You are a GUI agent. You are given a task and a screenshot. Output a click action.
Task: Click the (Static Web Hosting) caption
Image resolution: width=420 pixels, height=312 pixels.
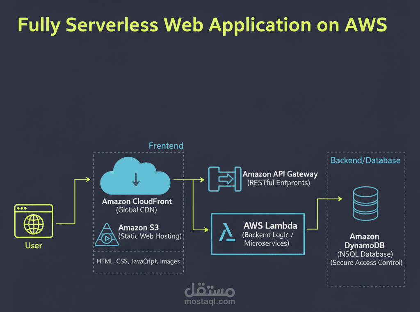[150, 236]
